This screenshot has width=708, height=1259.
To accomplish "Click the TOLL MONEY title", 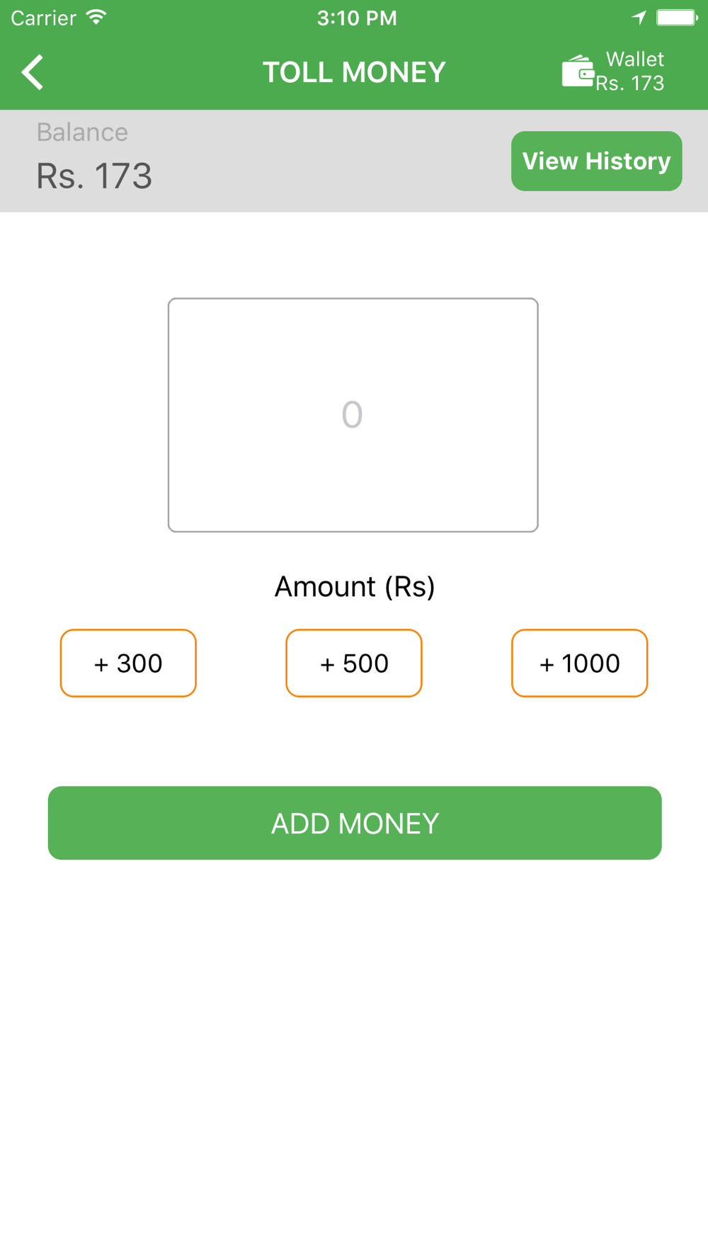I will (x=354, y=72).
